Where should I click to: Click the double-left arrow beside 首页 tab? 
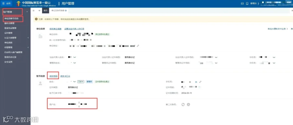(x=39, y=11)
